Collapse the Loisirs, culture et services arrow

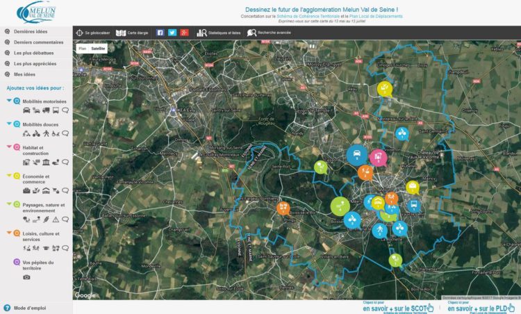(9, 233)
